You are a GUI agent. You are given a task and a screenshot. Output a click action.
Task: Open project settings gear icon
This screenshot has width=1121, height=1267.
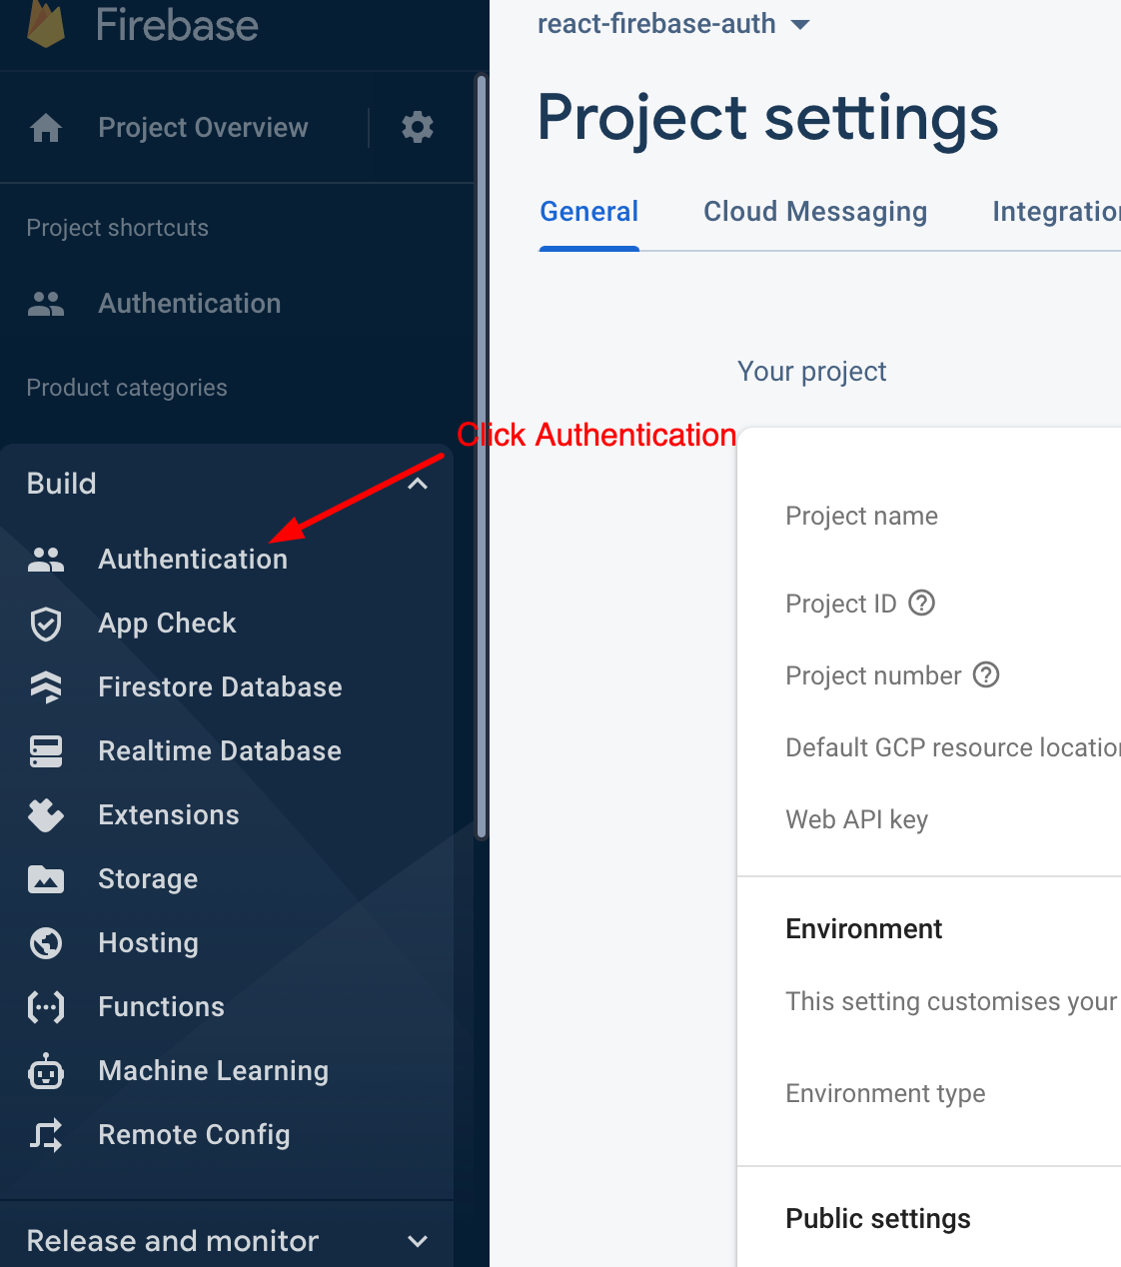coord(418,127)
